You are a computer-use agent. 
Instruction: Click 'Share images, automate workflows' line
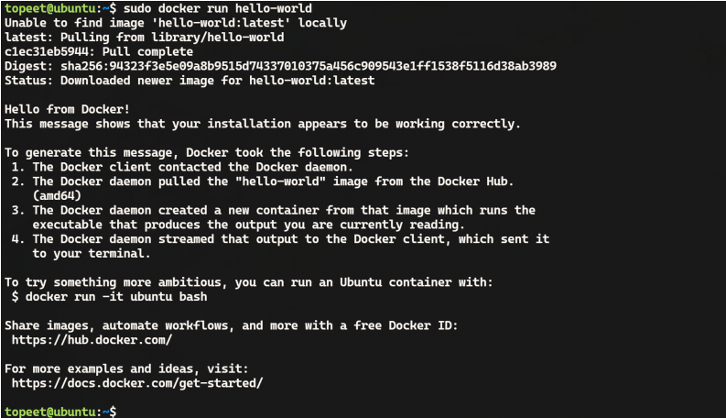[x=231, y=325]
